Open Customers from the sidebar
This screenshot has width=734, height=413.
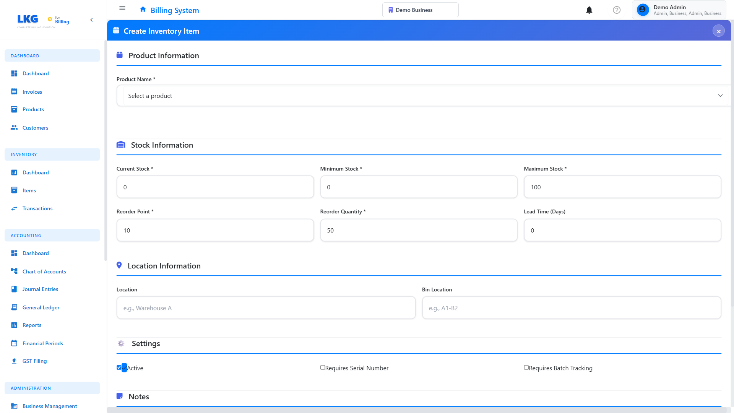coord(35,128)
